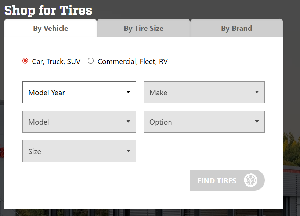Image resolution: width=300 pixels, height=216 pixels.
Task: Click the tire icon on Find Tires
Action: tap(250, 180)
